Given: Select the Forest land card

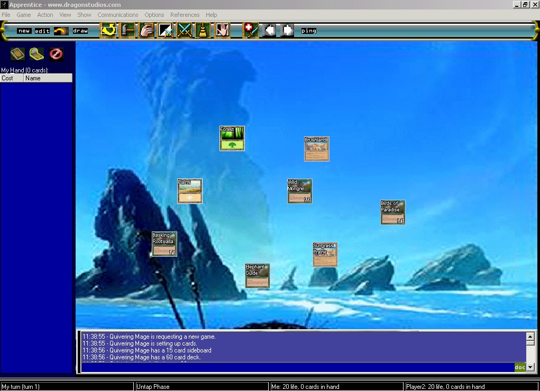Looking at the screenshot, I should 232,138.
